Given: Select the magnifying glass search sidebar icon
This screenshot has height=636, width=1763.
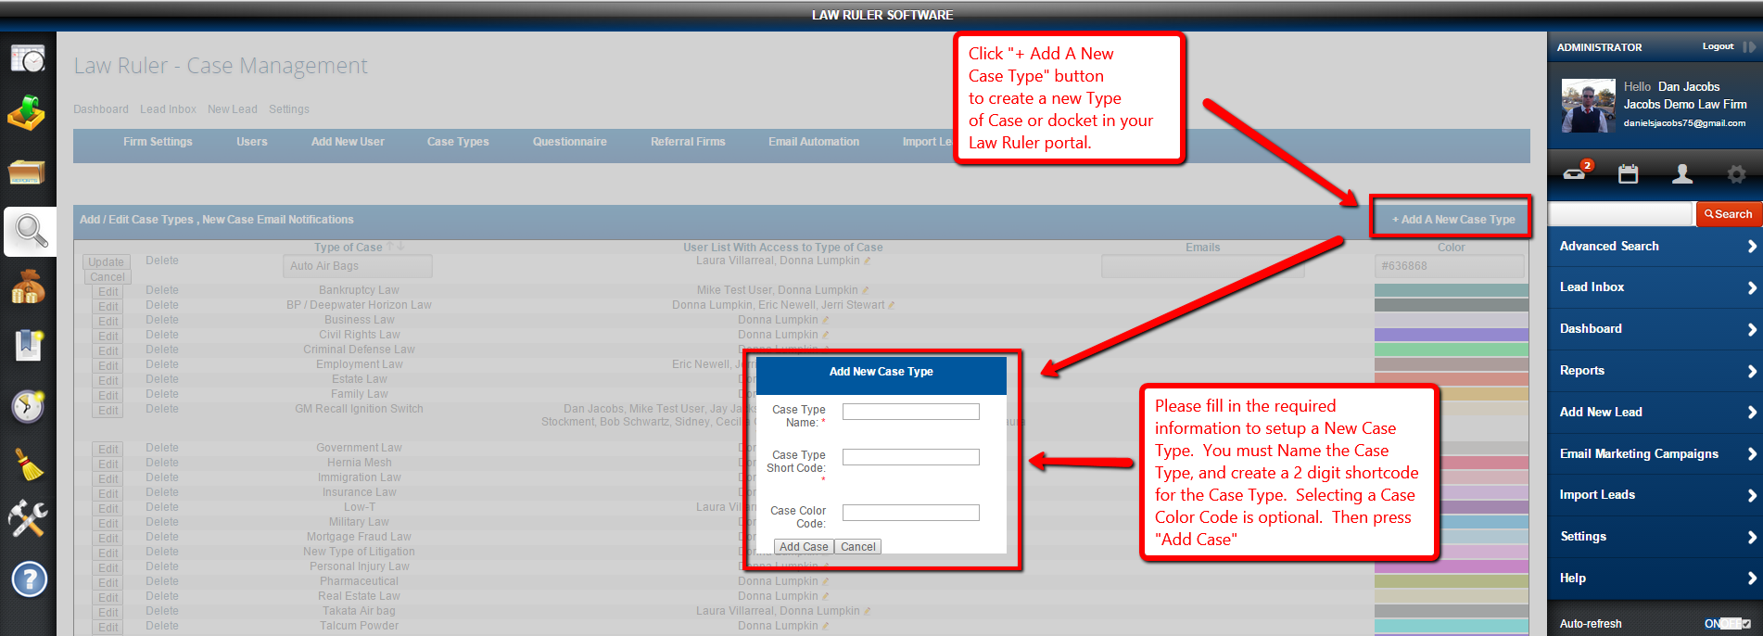Looking at the screenshot, I should click(30, 231).
